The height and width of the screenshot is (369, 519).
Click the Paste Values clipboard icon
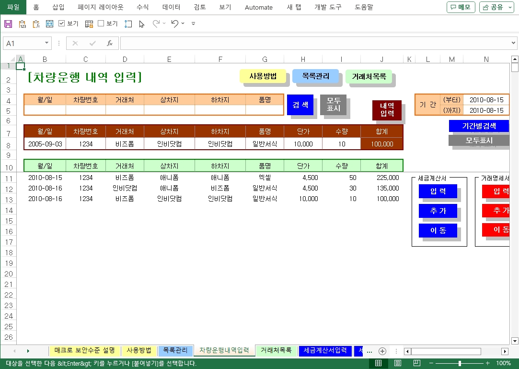(22, 24)
